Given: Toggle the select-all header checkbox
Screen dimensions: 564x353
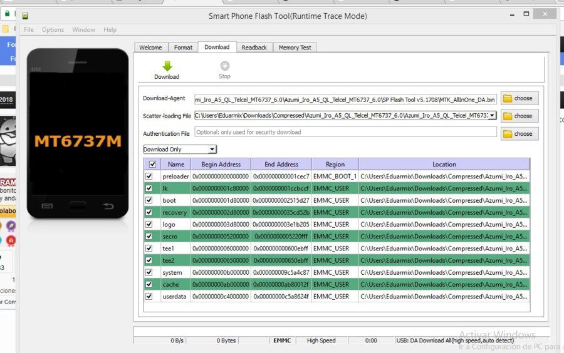Looking at the screenshot, I should (152, 164).
